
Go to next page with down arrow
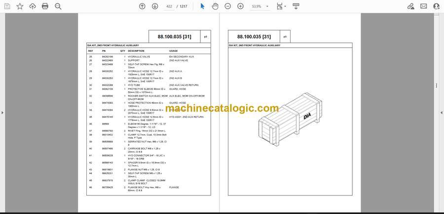coord(155,6)
